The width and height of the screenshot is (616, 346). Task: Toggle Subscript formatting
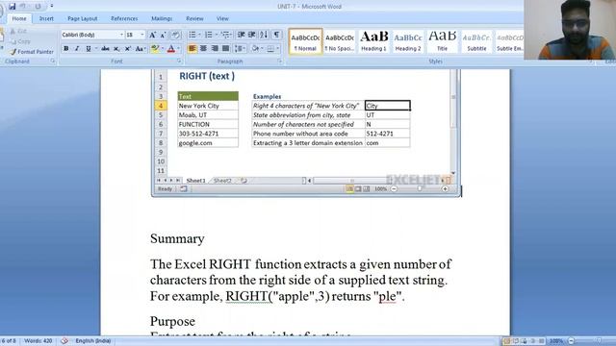pyautogui.click(x=116, y=49)
